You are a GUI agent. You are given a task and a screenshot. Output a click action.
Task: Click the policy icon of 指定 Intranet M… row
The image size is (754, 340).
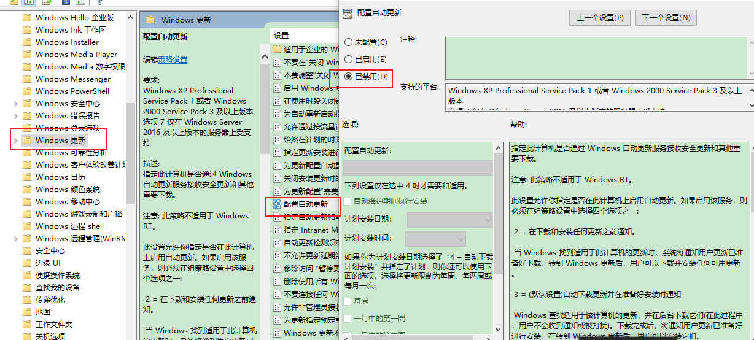point(277,230)
